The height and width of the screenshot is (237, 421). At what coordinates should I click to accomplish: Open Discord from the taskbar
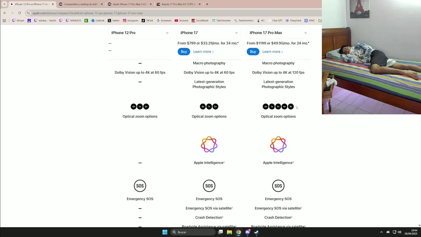pos(248,232)
